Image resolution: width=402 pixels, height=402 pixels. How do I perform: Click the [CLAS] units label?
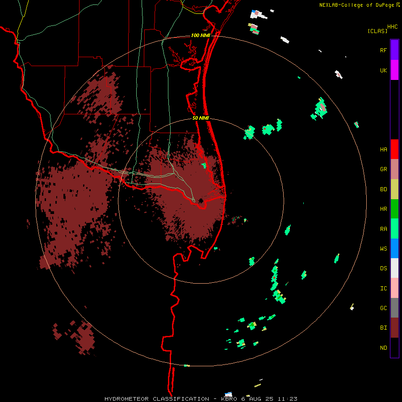click(377, 31)
